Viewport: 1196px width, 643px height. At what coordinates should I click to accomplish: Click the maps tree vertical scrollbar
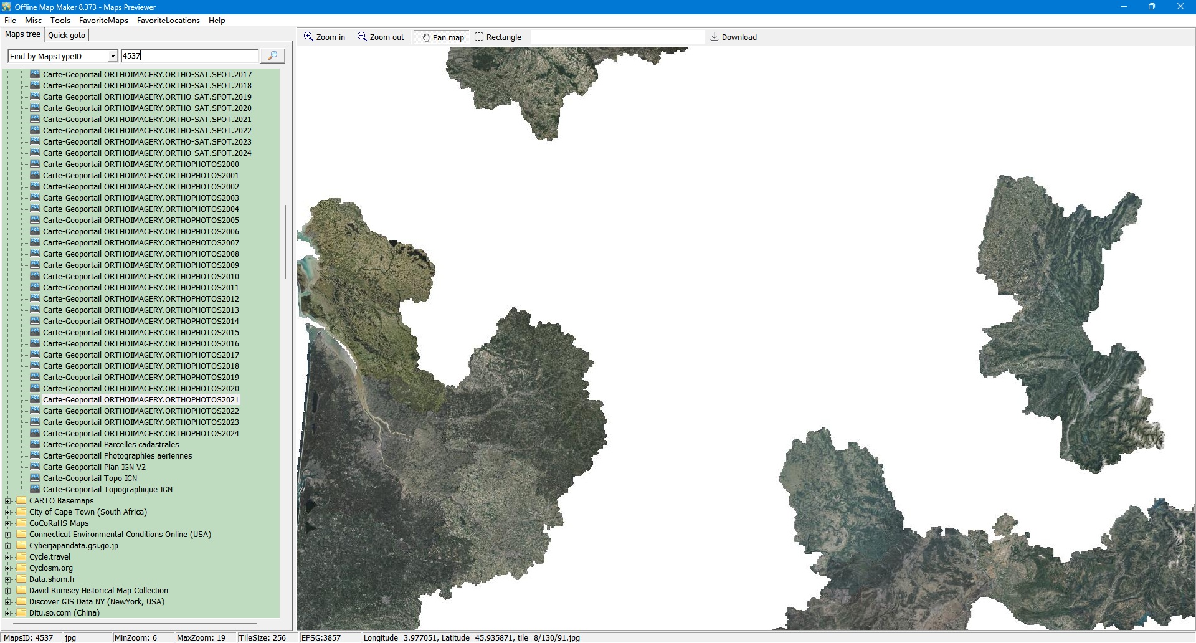[x=285, y=243]
